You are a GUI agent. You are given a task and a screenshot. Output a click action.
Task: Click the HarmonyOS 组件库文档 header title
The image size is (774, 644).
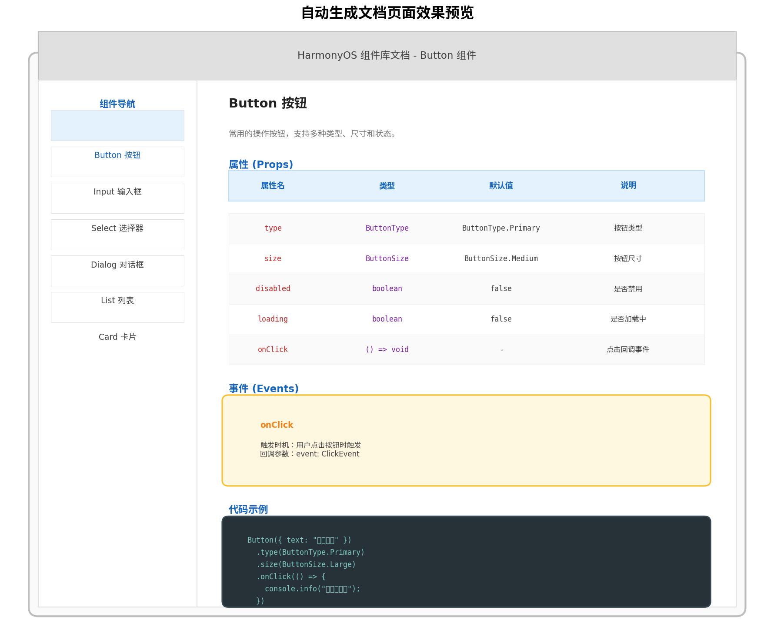click(x=387, y=56)
